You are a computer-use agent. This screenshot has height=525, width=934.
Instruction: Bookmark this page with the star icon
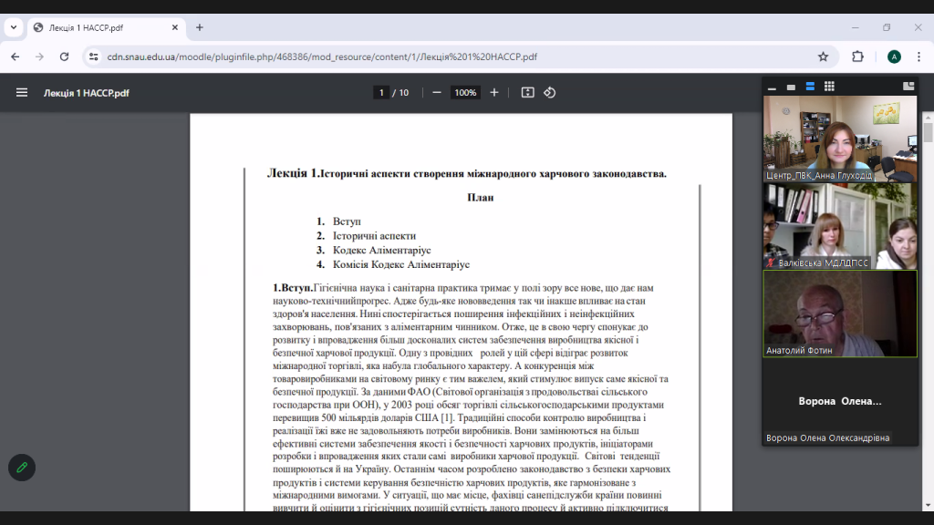[823, 57]
